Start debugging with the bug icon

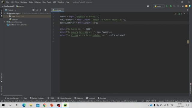tap(171, 6)
